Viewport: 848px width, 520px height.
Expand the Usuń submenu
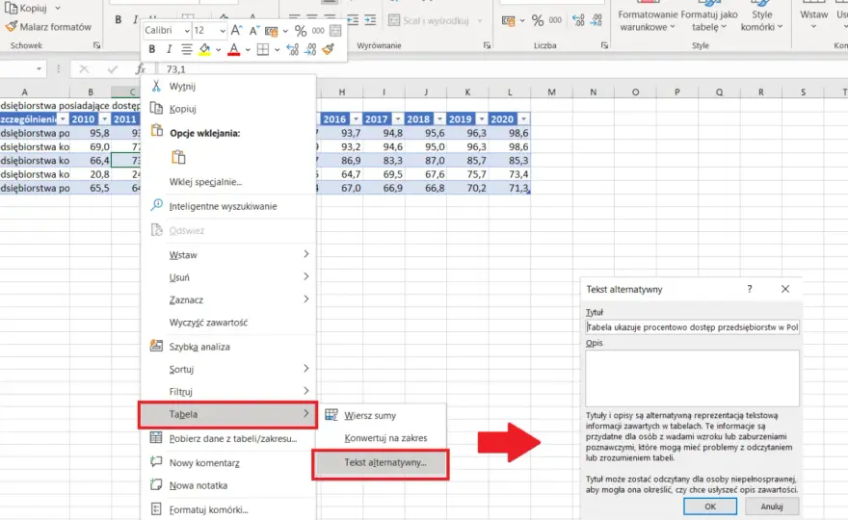[x=228, y=277]
